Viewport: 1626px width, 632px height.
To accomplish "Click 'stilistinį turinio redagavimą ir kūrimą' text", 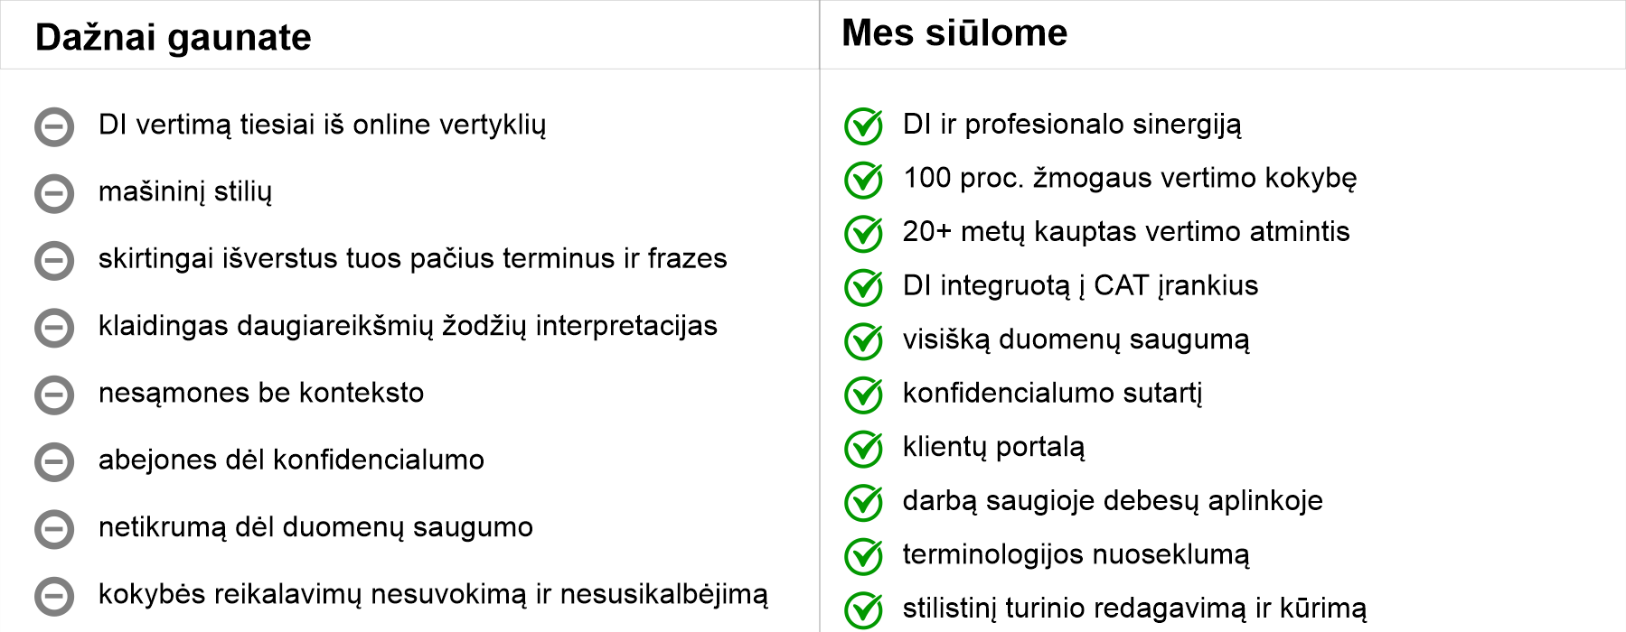I will point(1134,609).
